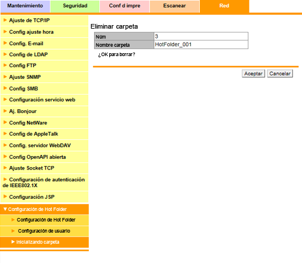Open Configuración de usuario sub-item
The width and height of the screenshot is (302, 263).
(44, 231)
